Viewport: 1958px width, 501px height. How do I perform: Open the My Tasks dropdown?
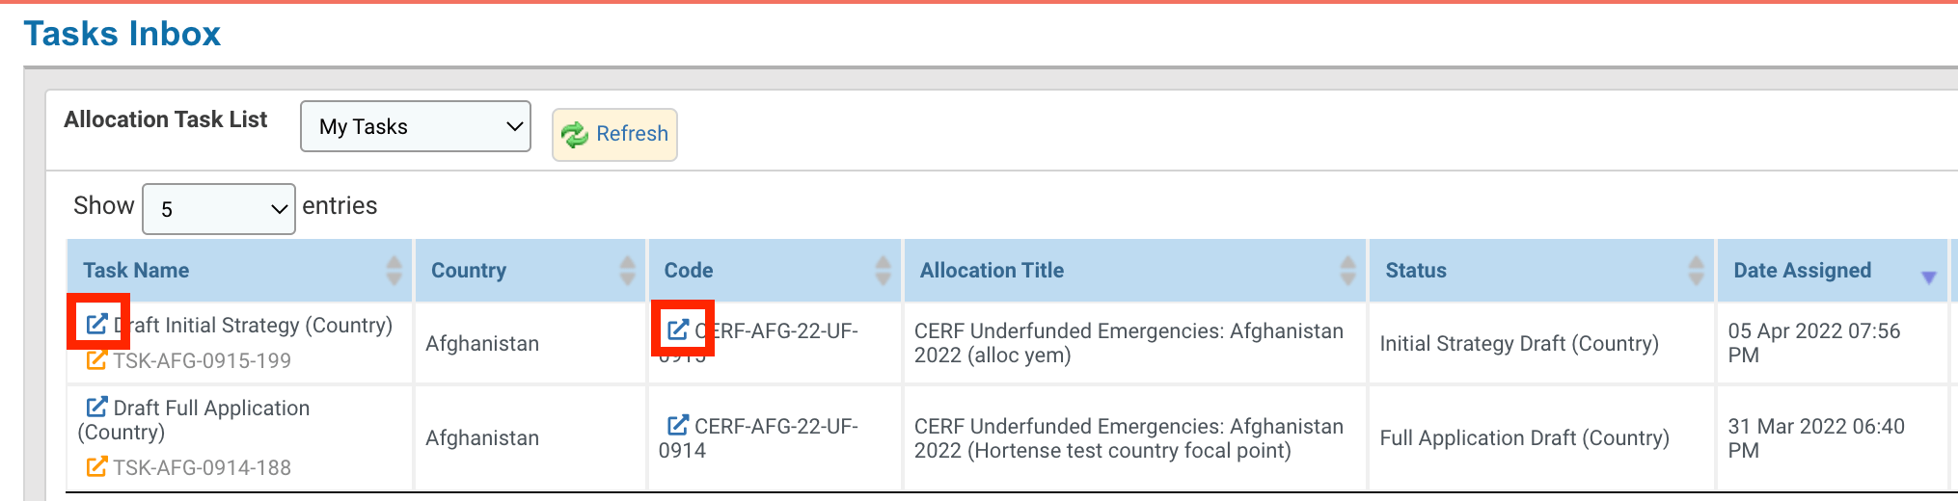416,126
